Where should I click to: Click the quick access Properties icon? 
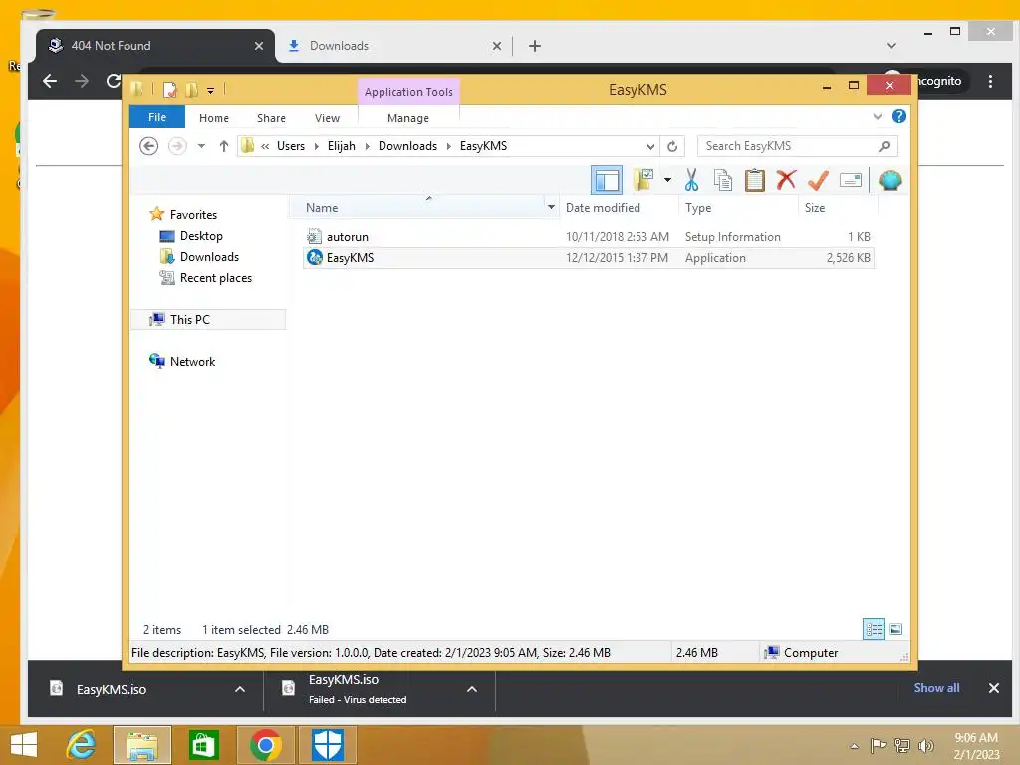tap(169, 89)
